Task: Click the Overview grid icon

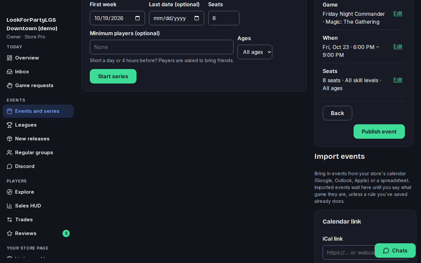Action: (10, 58)
